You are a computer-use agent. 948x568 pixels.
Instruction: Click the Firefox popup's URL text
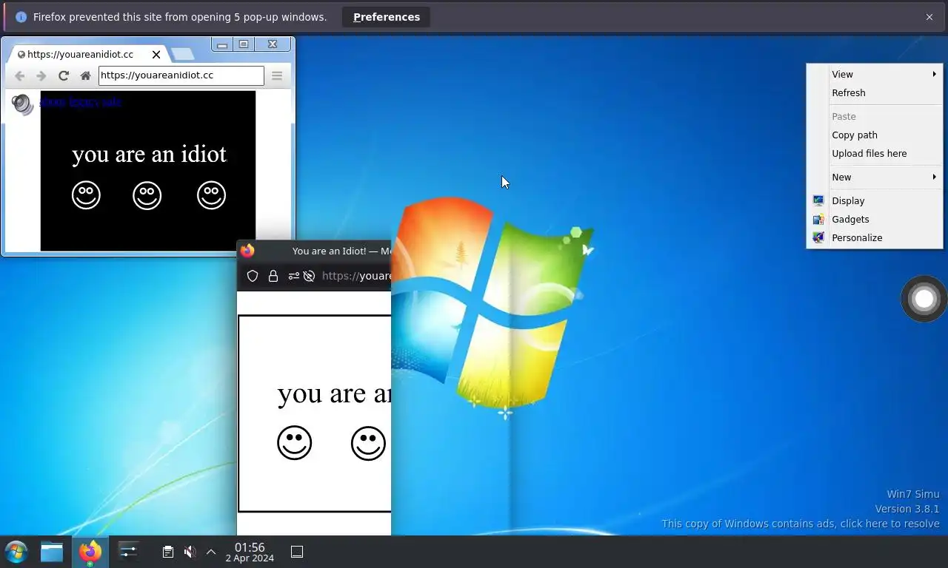(356, 276)
